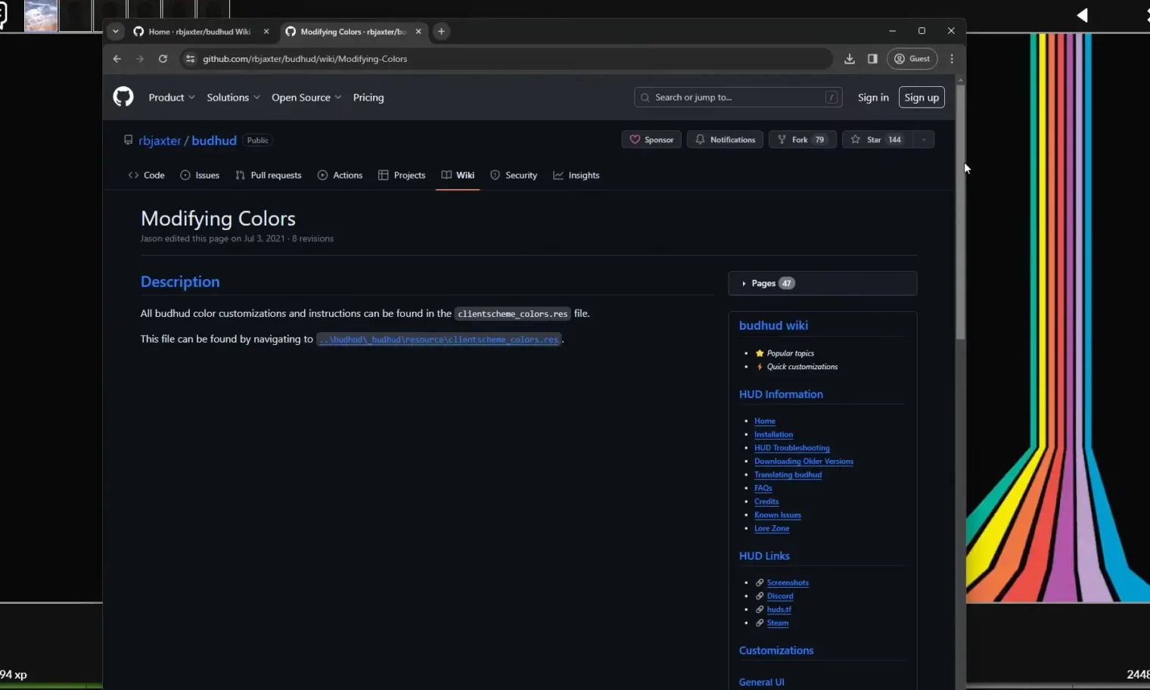Select the sky image thumbnail behind browser
The image size is (1150, 690).
click(41, 15)
